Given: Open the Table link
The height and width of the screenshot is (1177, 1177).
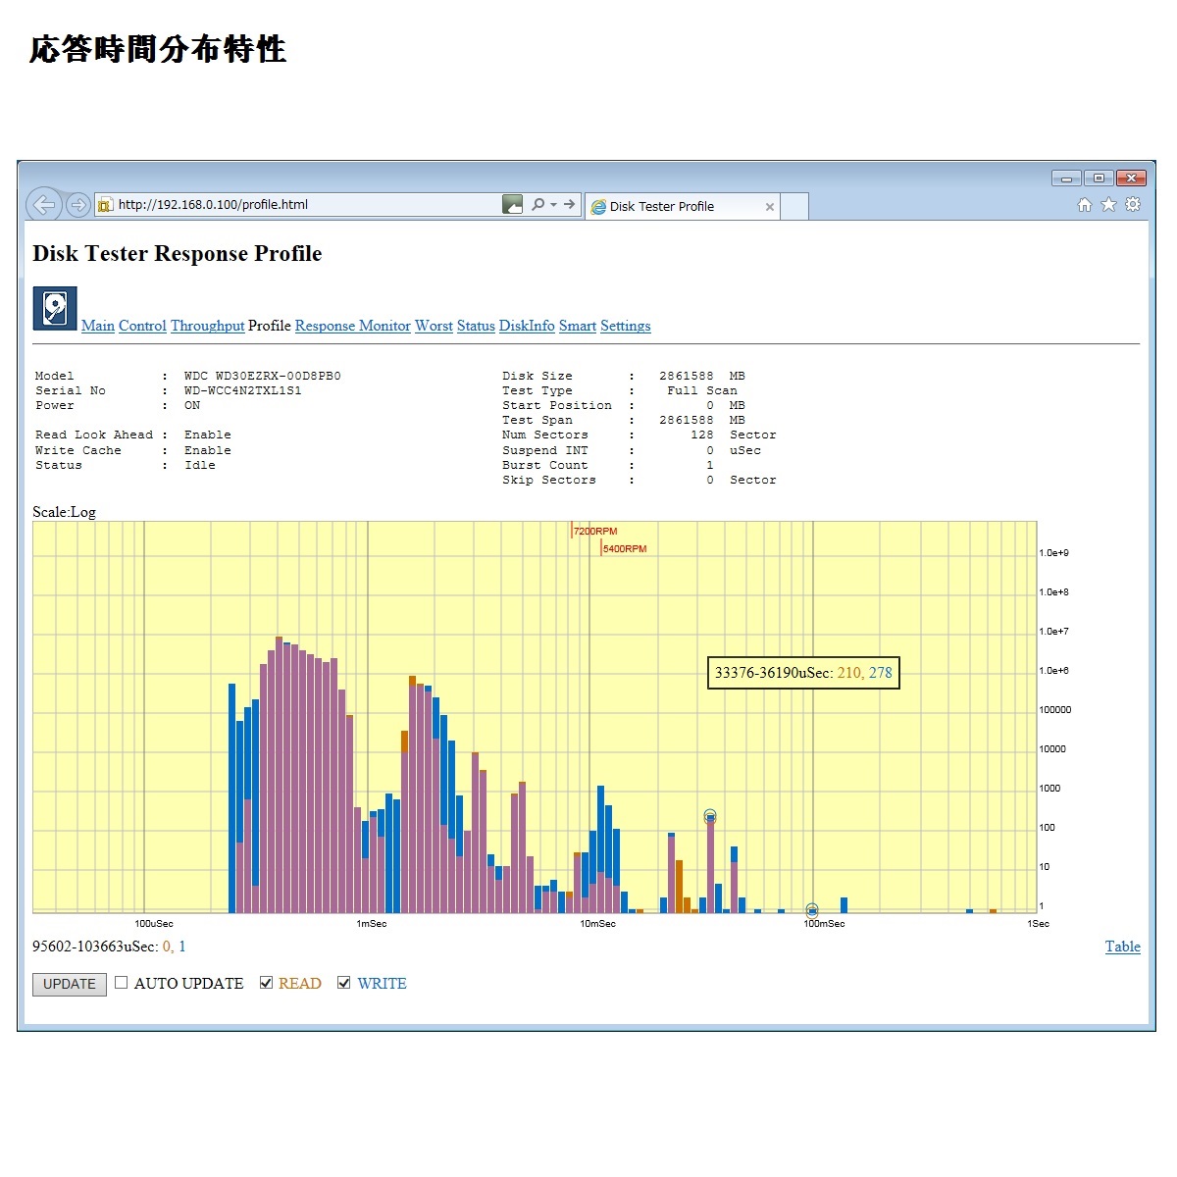Looking at the screenshot, I should coord(1122,947).
